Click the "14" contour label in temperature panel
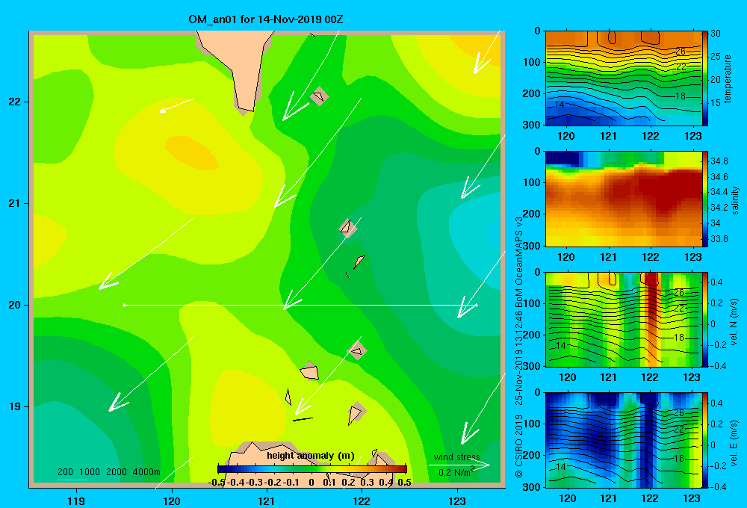Screen dimensions: 747x508 560,105
